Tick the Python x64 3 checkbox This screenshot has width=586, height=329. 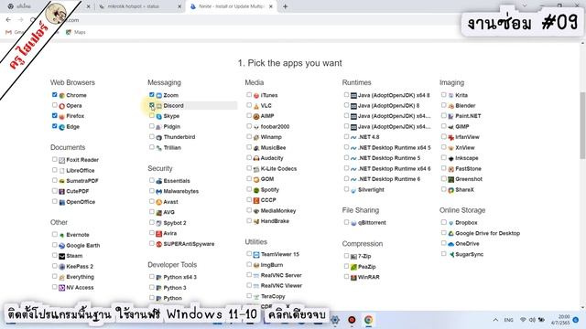[152, 277]
